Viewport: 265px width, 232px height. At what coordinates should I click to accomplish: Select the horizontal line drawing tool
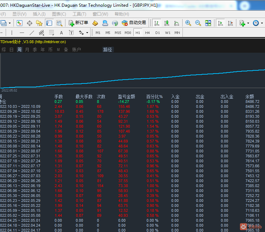[x=22, y=33]
